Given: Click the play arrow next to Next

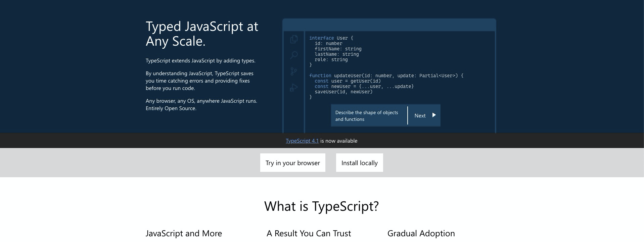Looking at the screenshot, I should tap(434, 115).
